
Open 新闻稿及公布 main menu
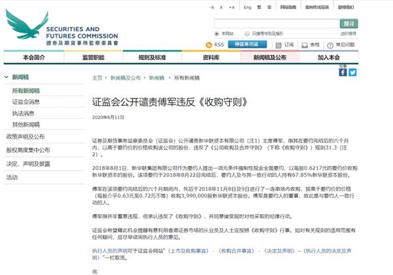tap(270, 57)
